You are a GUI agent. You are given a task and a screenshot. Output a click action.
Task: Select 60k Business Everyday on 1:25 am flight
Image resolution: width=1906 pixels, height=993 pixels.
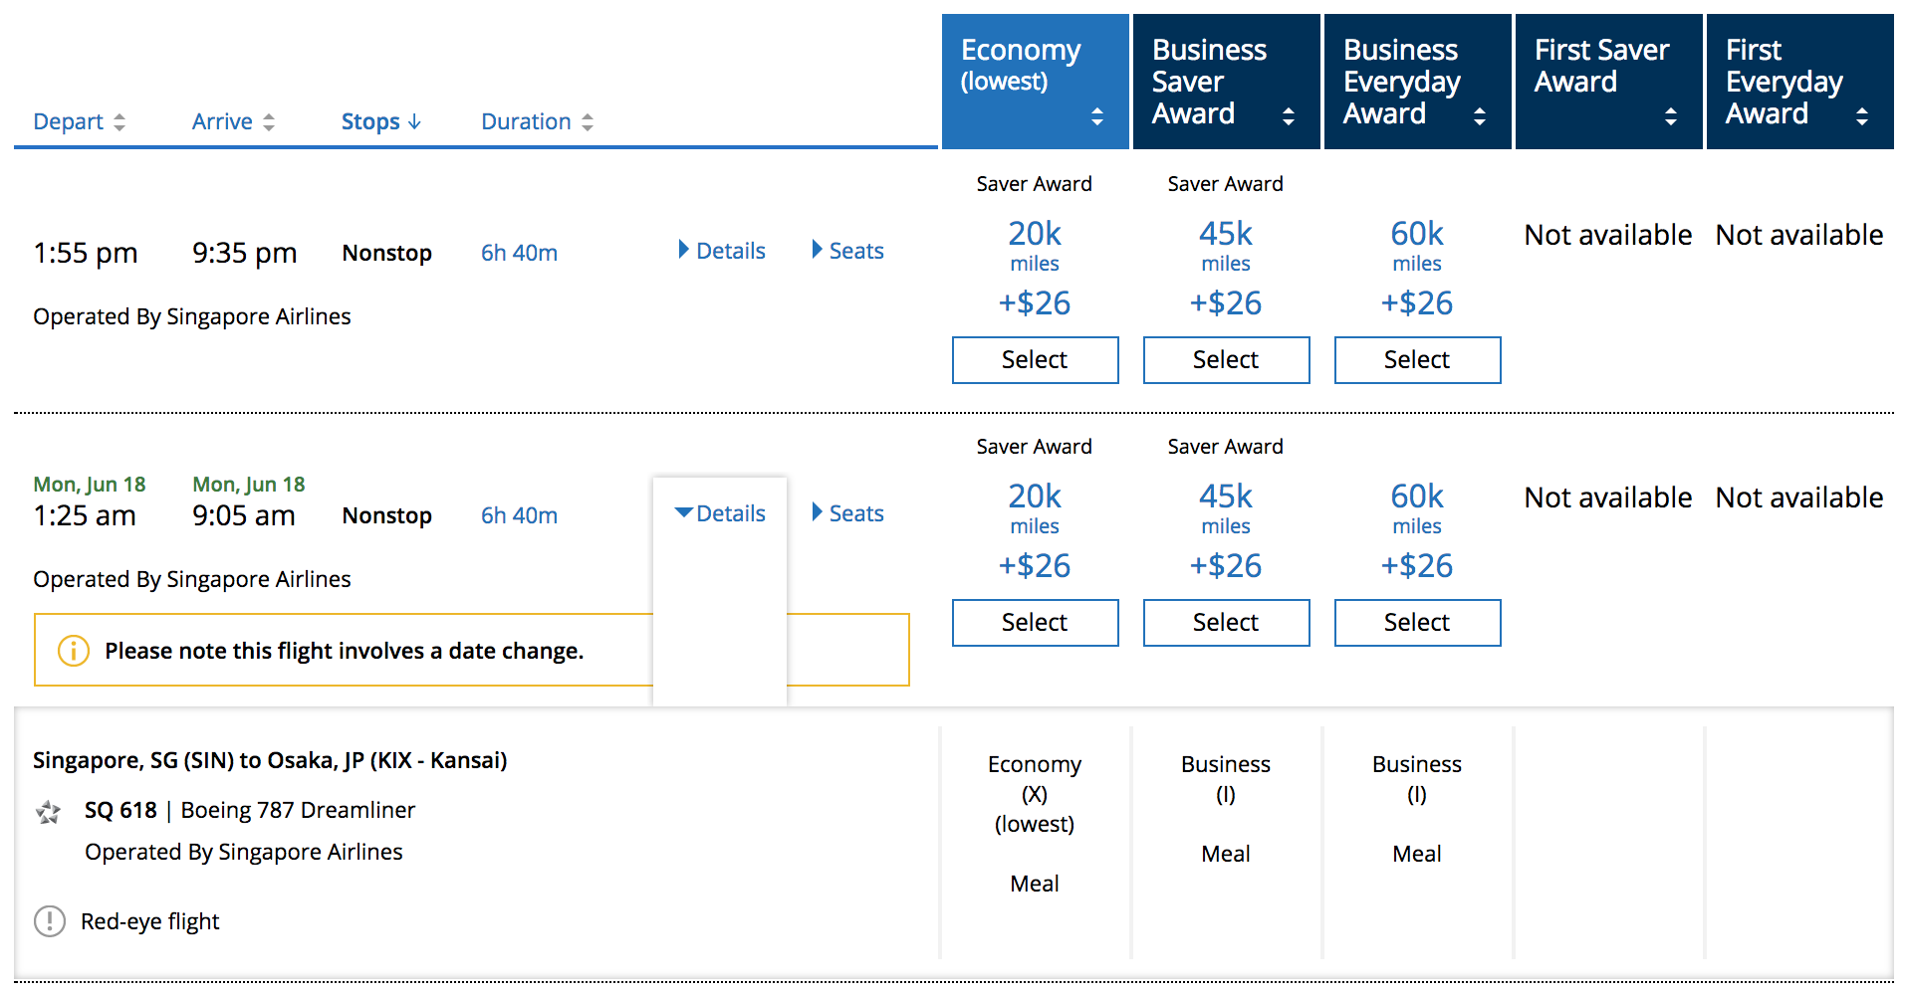pyautogui.click(x=1417, y=623)
